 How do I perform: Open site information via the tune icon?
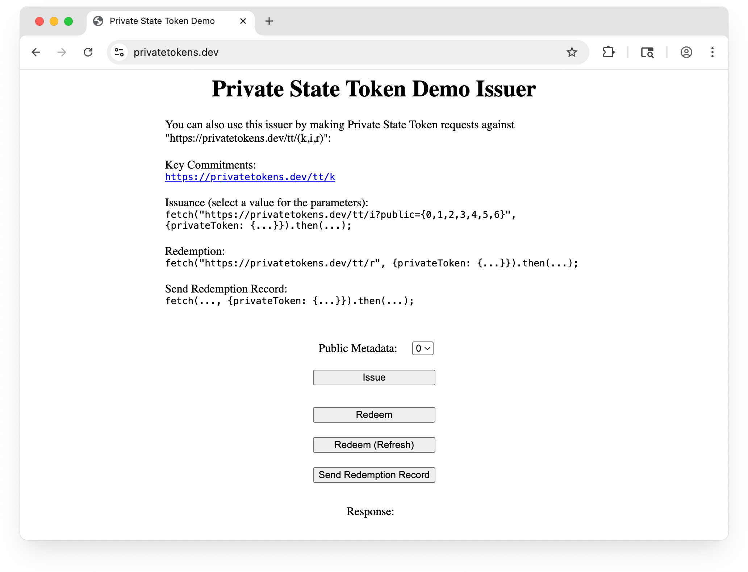coord(119,52)
